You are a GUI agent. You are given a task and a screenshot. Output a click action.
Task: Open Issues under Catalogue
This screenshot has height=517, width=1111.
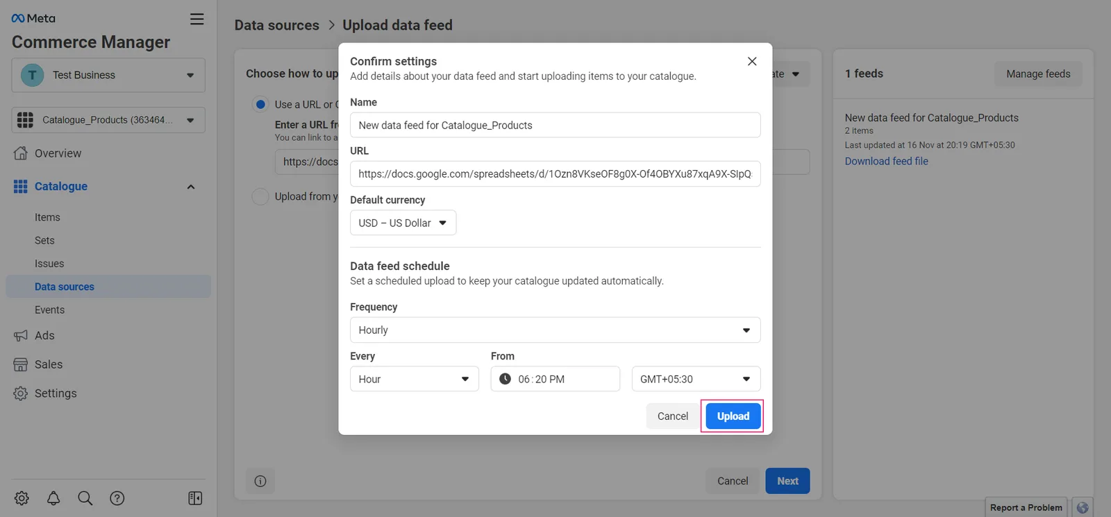49,264
